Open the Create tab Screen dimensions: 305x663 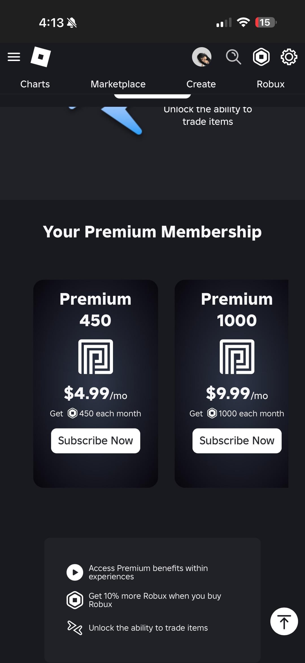pos(201,84)
